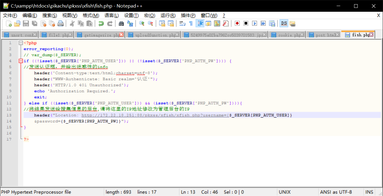Screen dimensions: 383x196
Task: Open a file with the folder icon
Action: (x=17, y=23)
